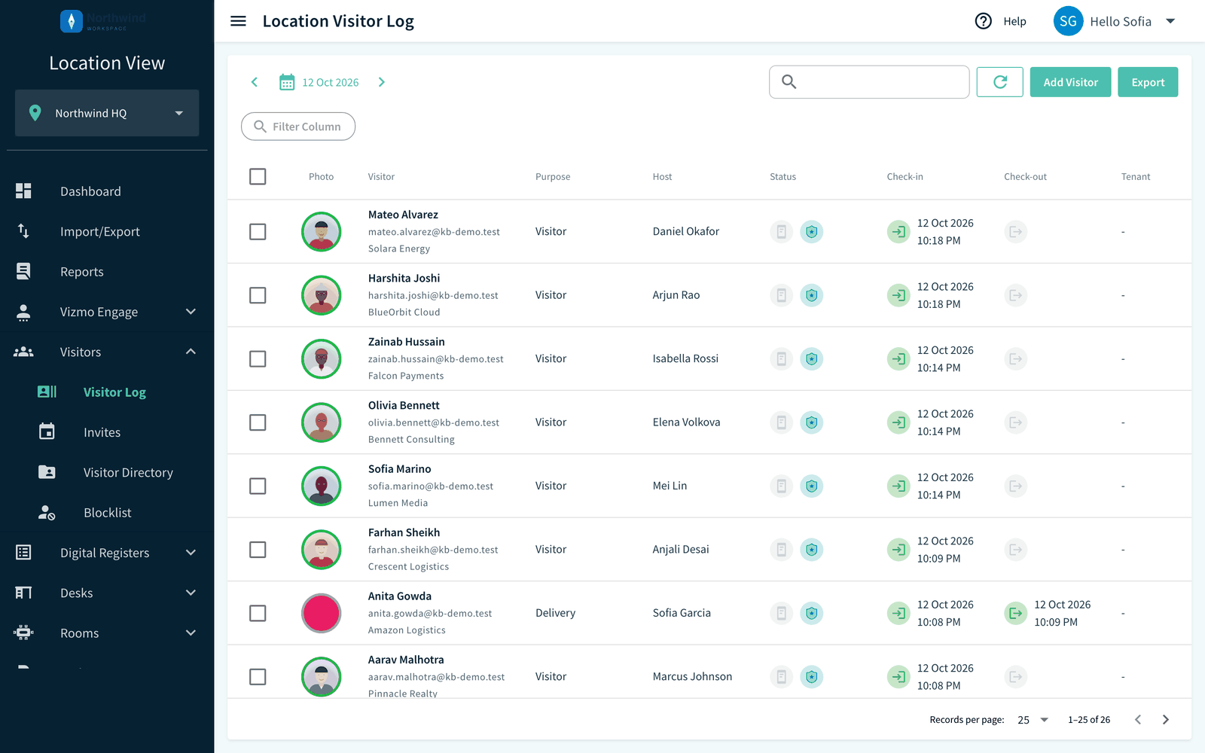Image resolution: width=1205 pixels, height=753 pixels.
Task: Click Mateo Alvarez's shield status icon
Action: click(811, 232)
